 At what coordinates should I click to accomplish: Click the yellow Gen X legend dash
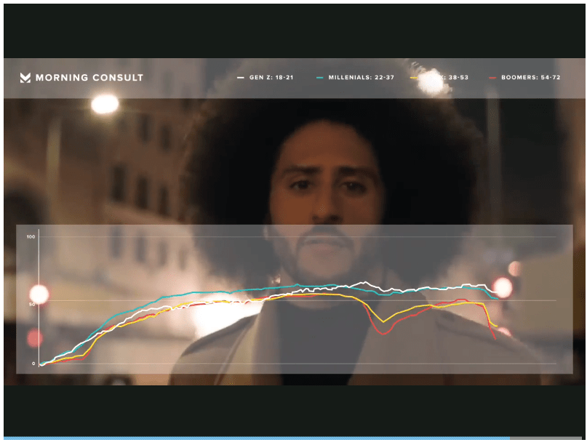[414, 77]
